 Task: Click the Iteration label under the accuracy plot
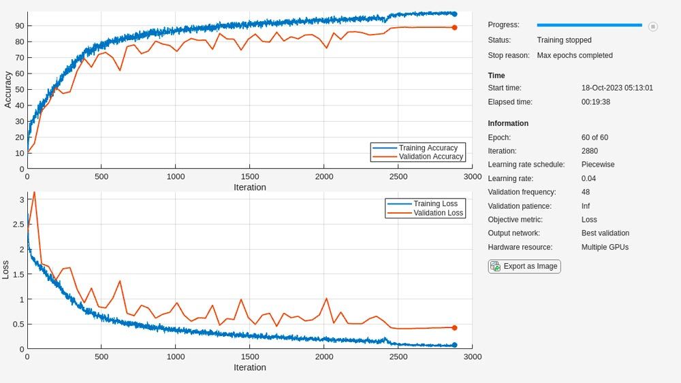[250, 187]
